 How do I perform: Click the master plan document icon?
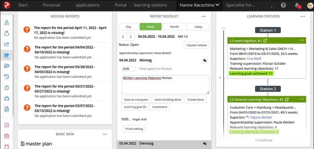pyautogui.click(x=22, y=144)
